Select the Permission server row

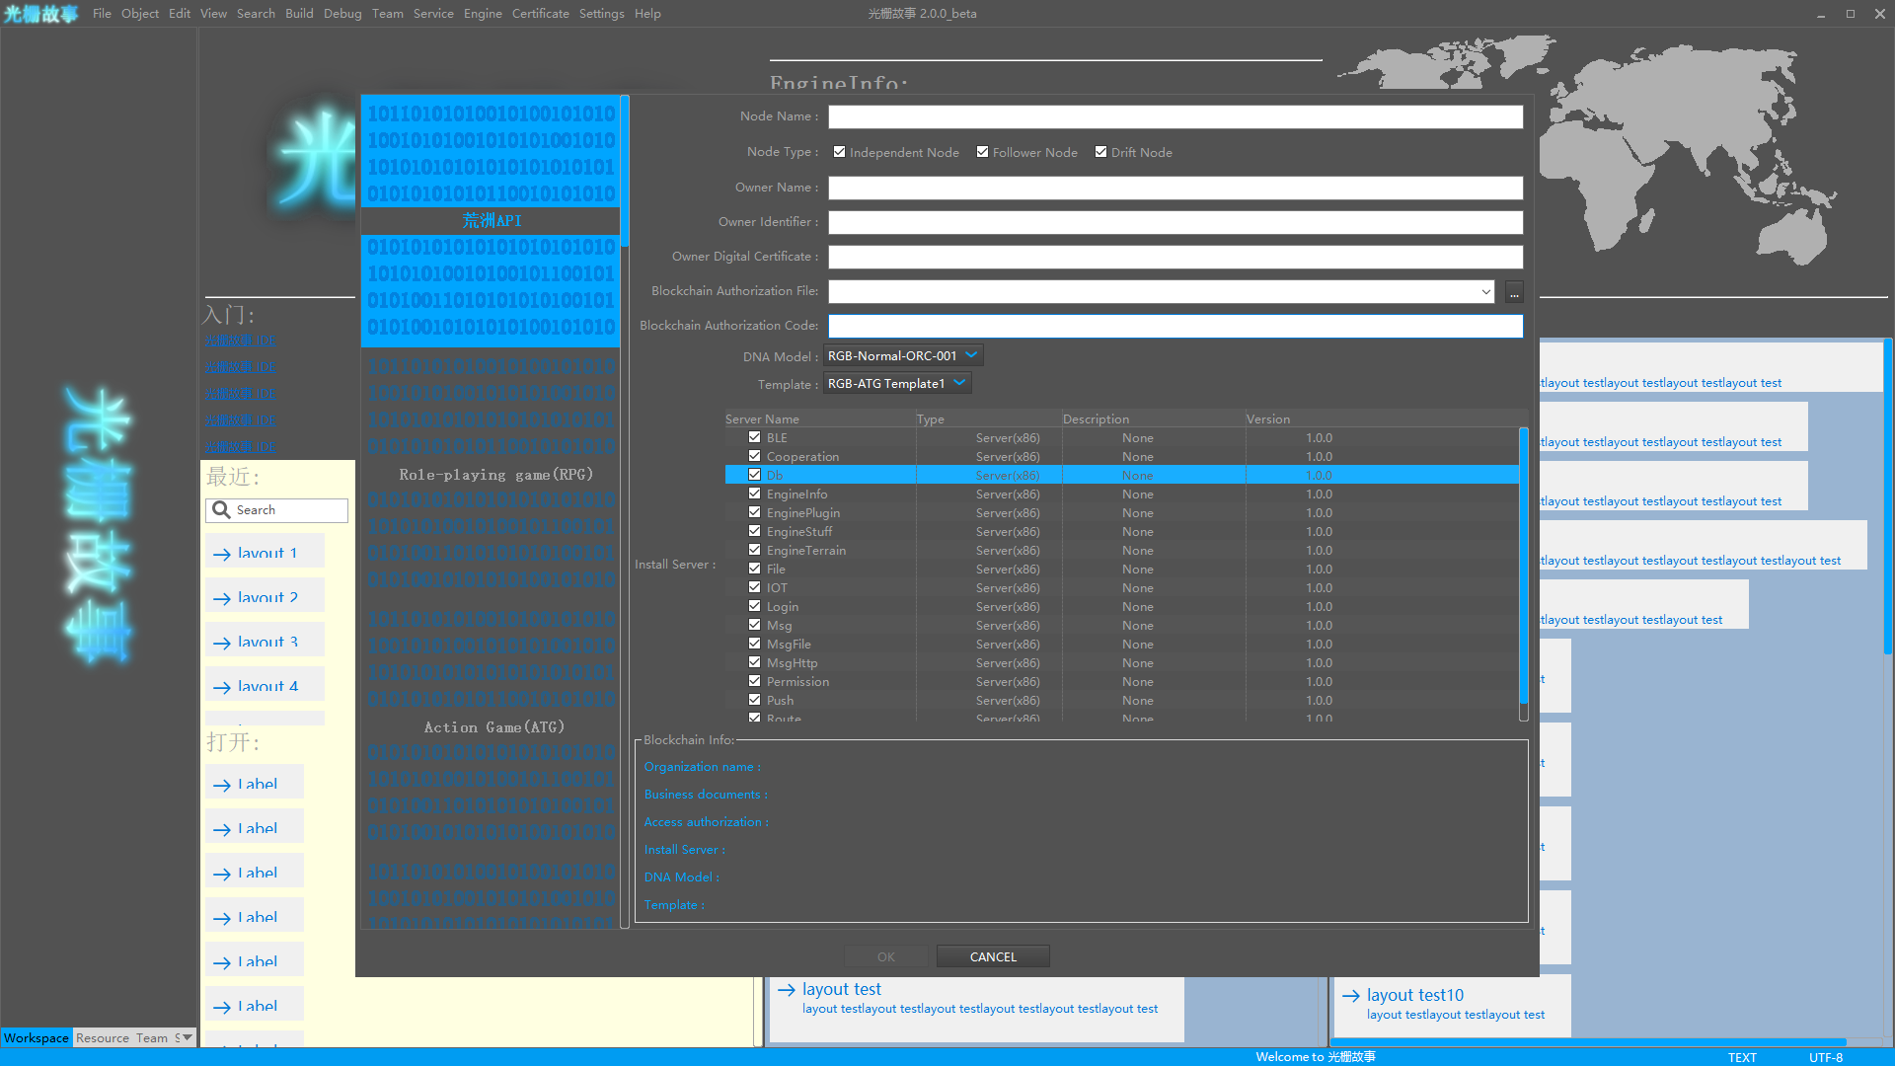tap(1122, 681)
